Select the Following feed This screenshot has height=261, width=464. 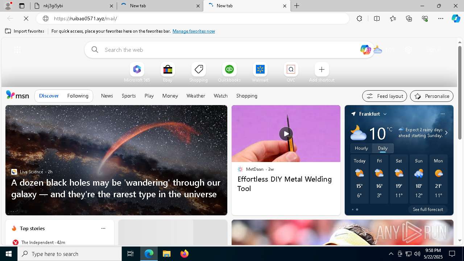click(78, 96)
